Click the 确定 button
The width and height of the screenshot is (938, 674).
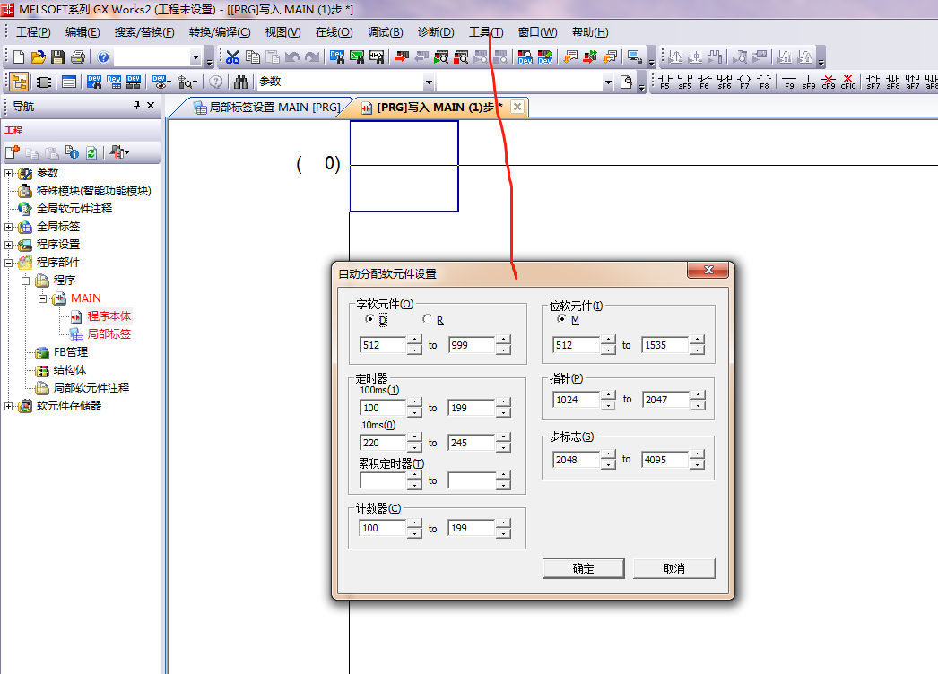coord(583,568)
